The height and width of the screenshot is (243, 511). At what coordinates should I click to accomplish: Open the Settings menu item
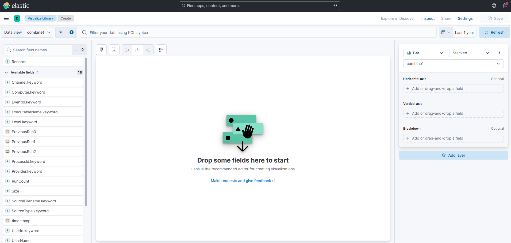[x=465, y=18]
